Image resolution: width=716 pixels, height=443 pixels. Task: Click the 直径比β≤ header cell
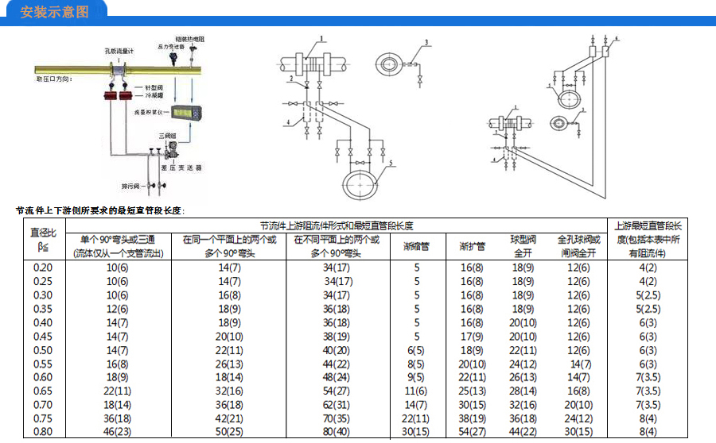click(x=43, y=239)
